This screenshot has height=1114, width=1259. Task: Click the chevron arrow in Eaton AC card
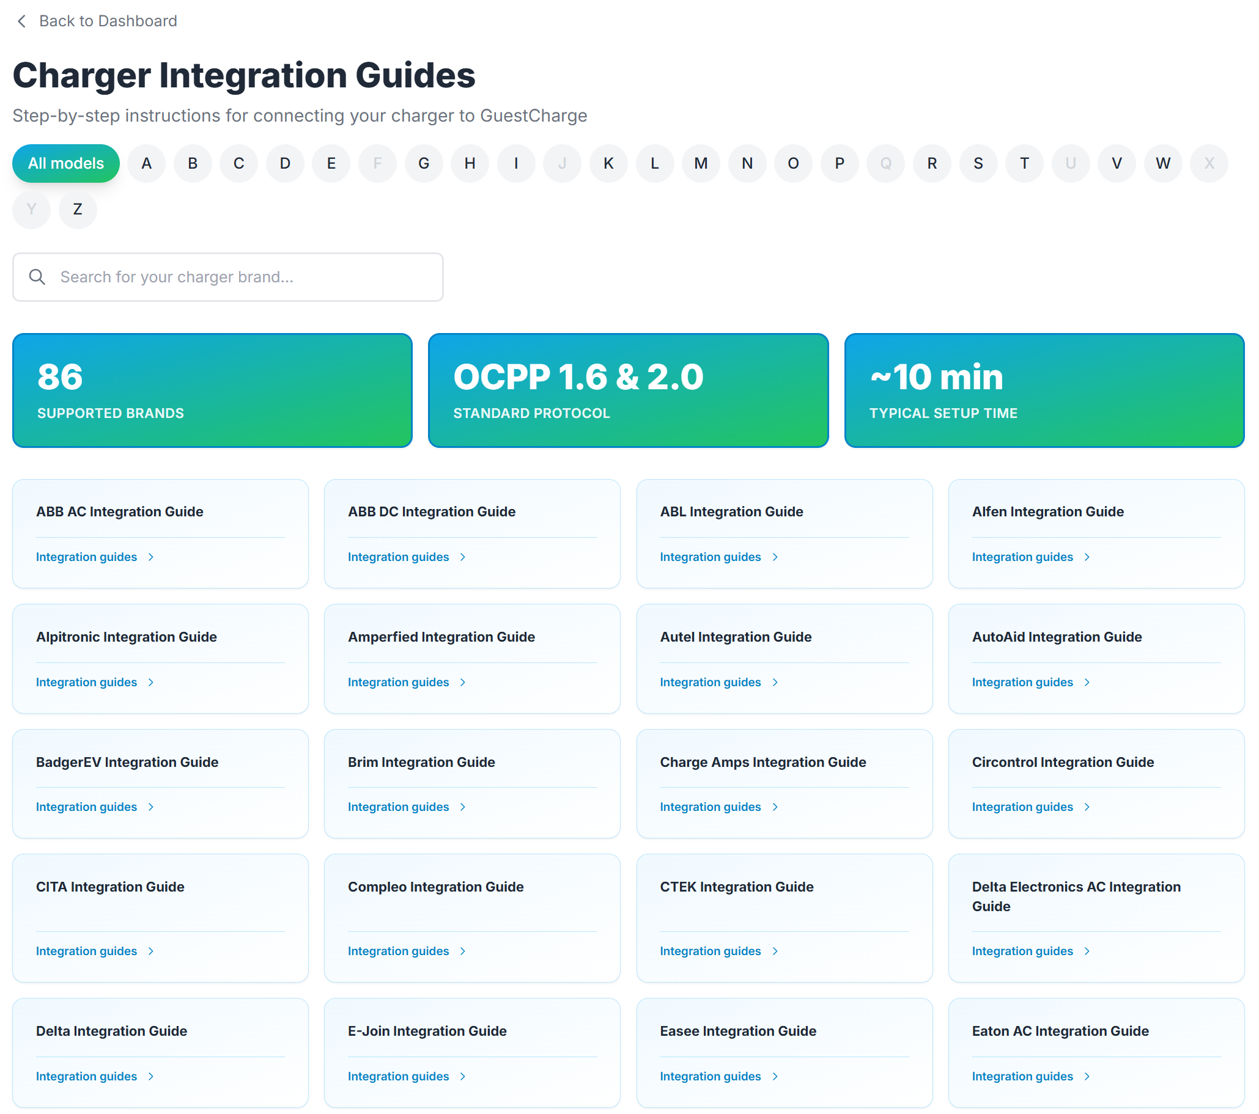[x=1087, y=1077]
